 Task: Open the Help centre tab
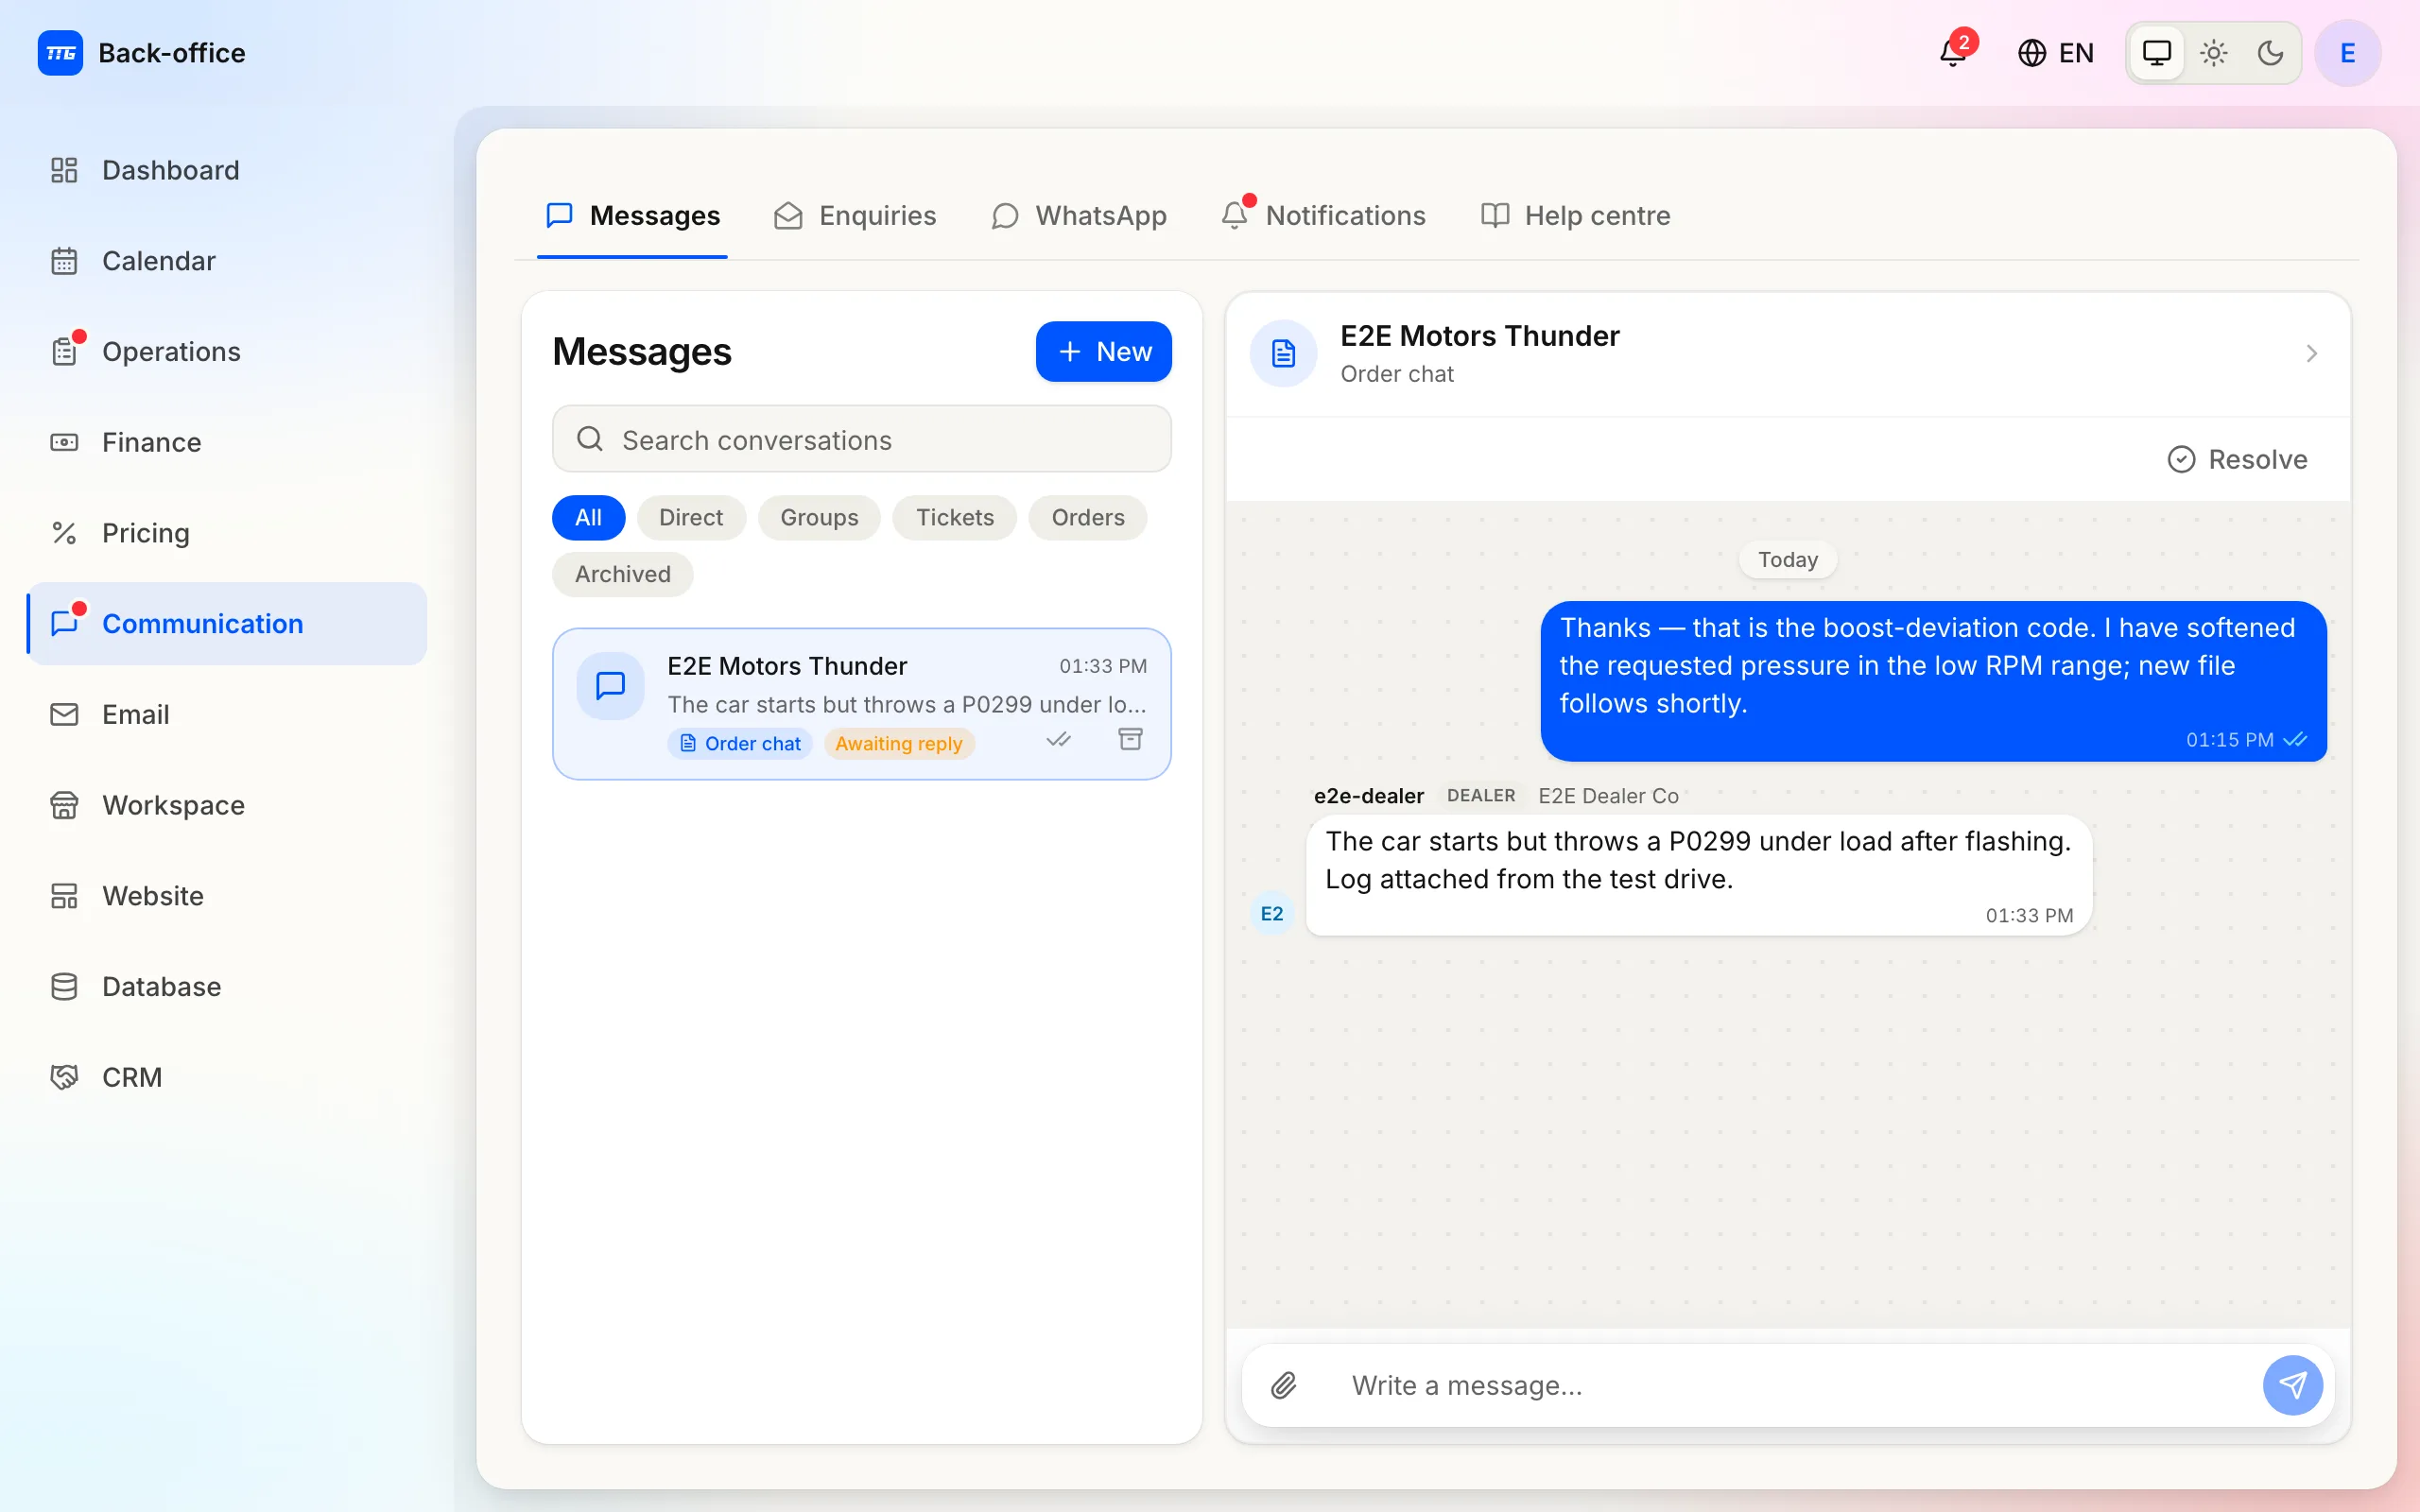pyautogui.click(x=1575, y=215)
